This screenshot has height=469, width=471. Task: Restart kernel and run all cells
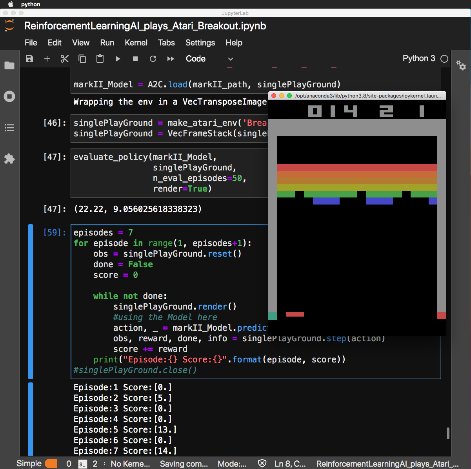[x=171, y=59]
